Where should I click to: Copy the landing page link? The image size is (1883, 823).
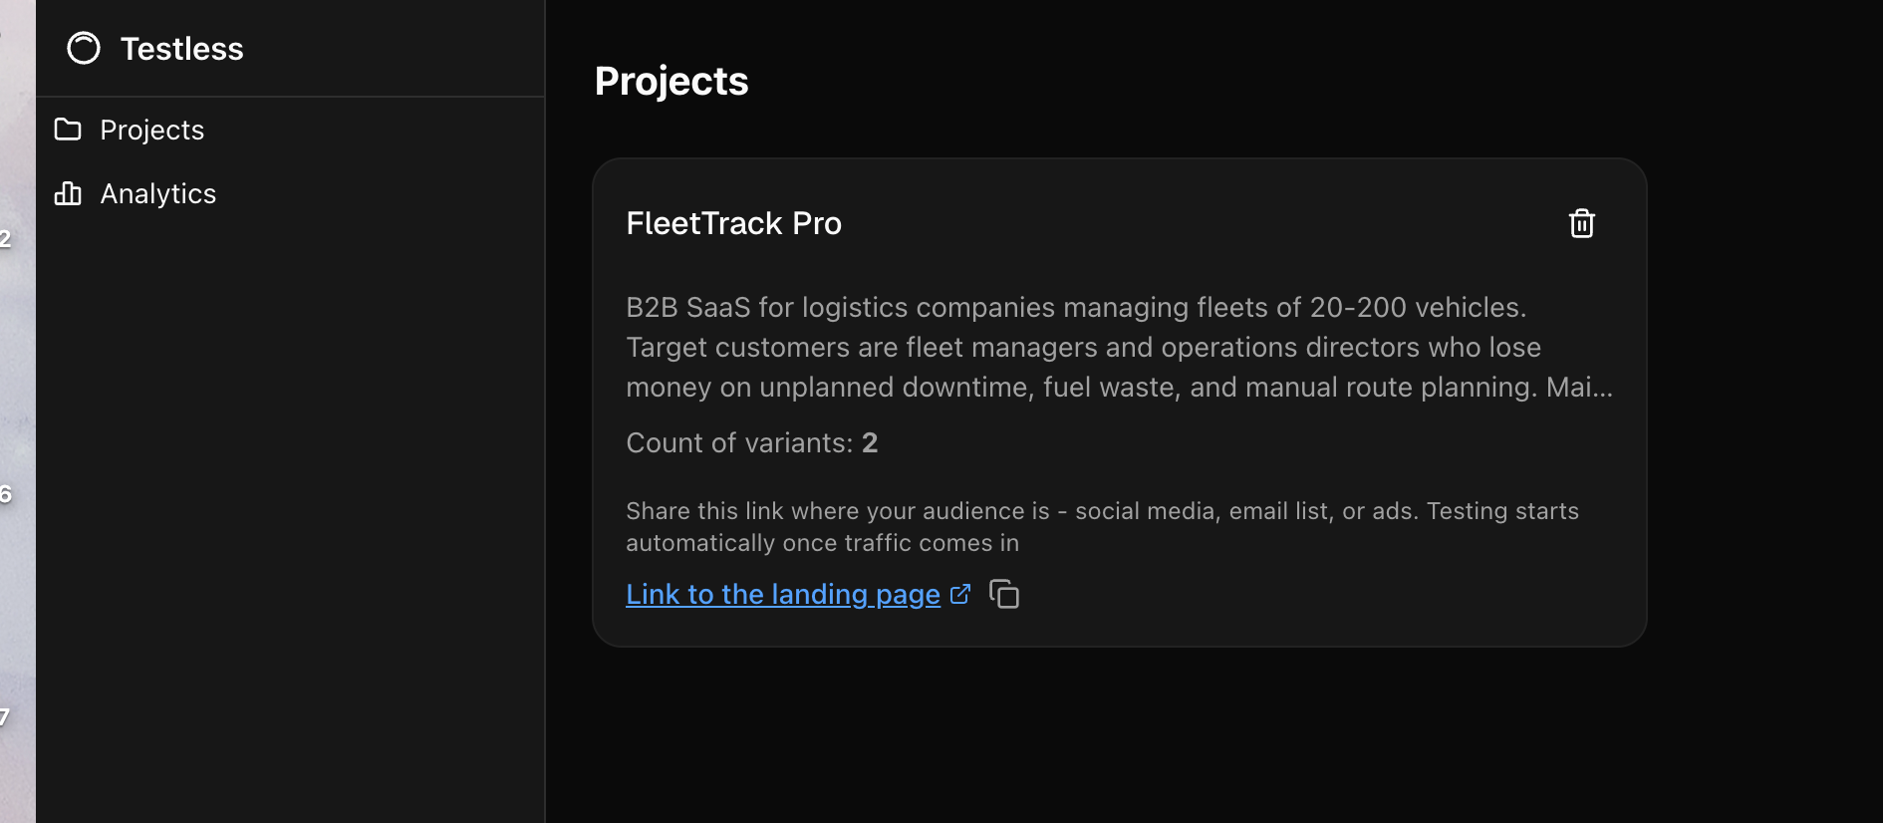[x=1004, y=594]
